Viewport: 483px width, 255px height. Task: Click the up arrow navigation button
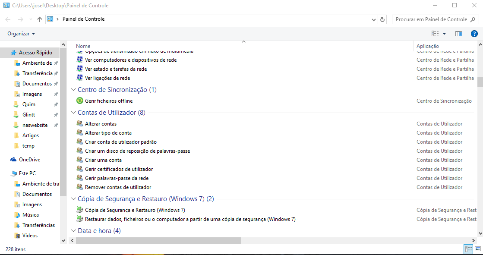point(40,19)
